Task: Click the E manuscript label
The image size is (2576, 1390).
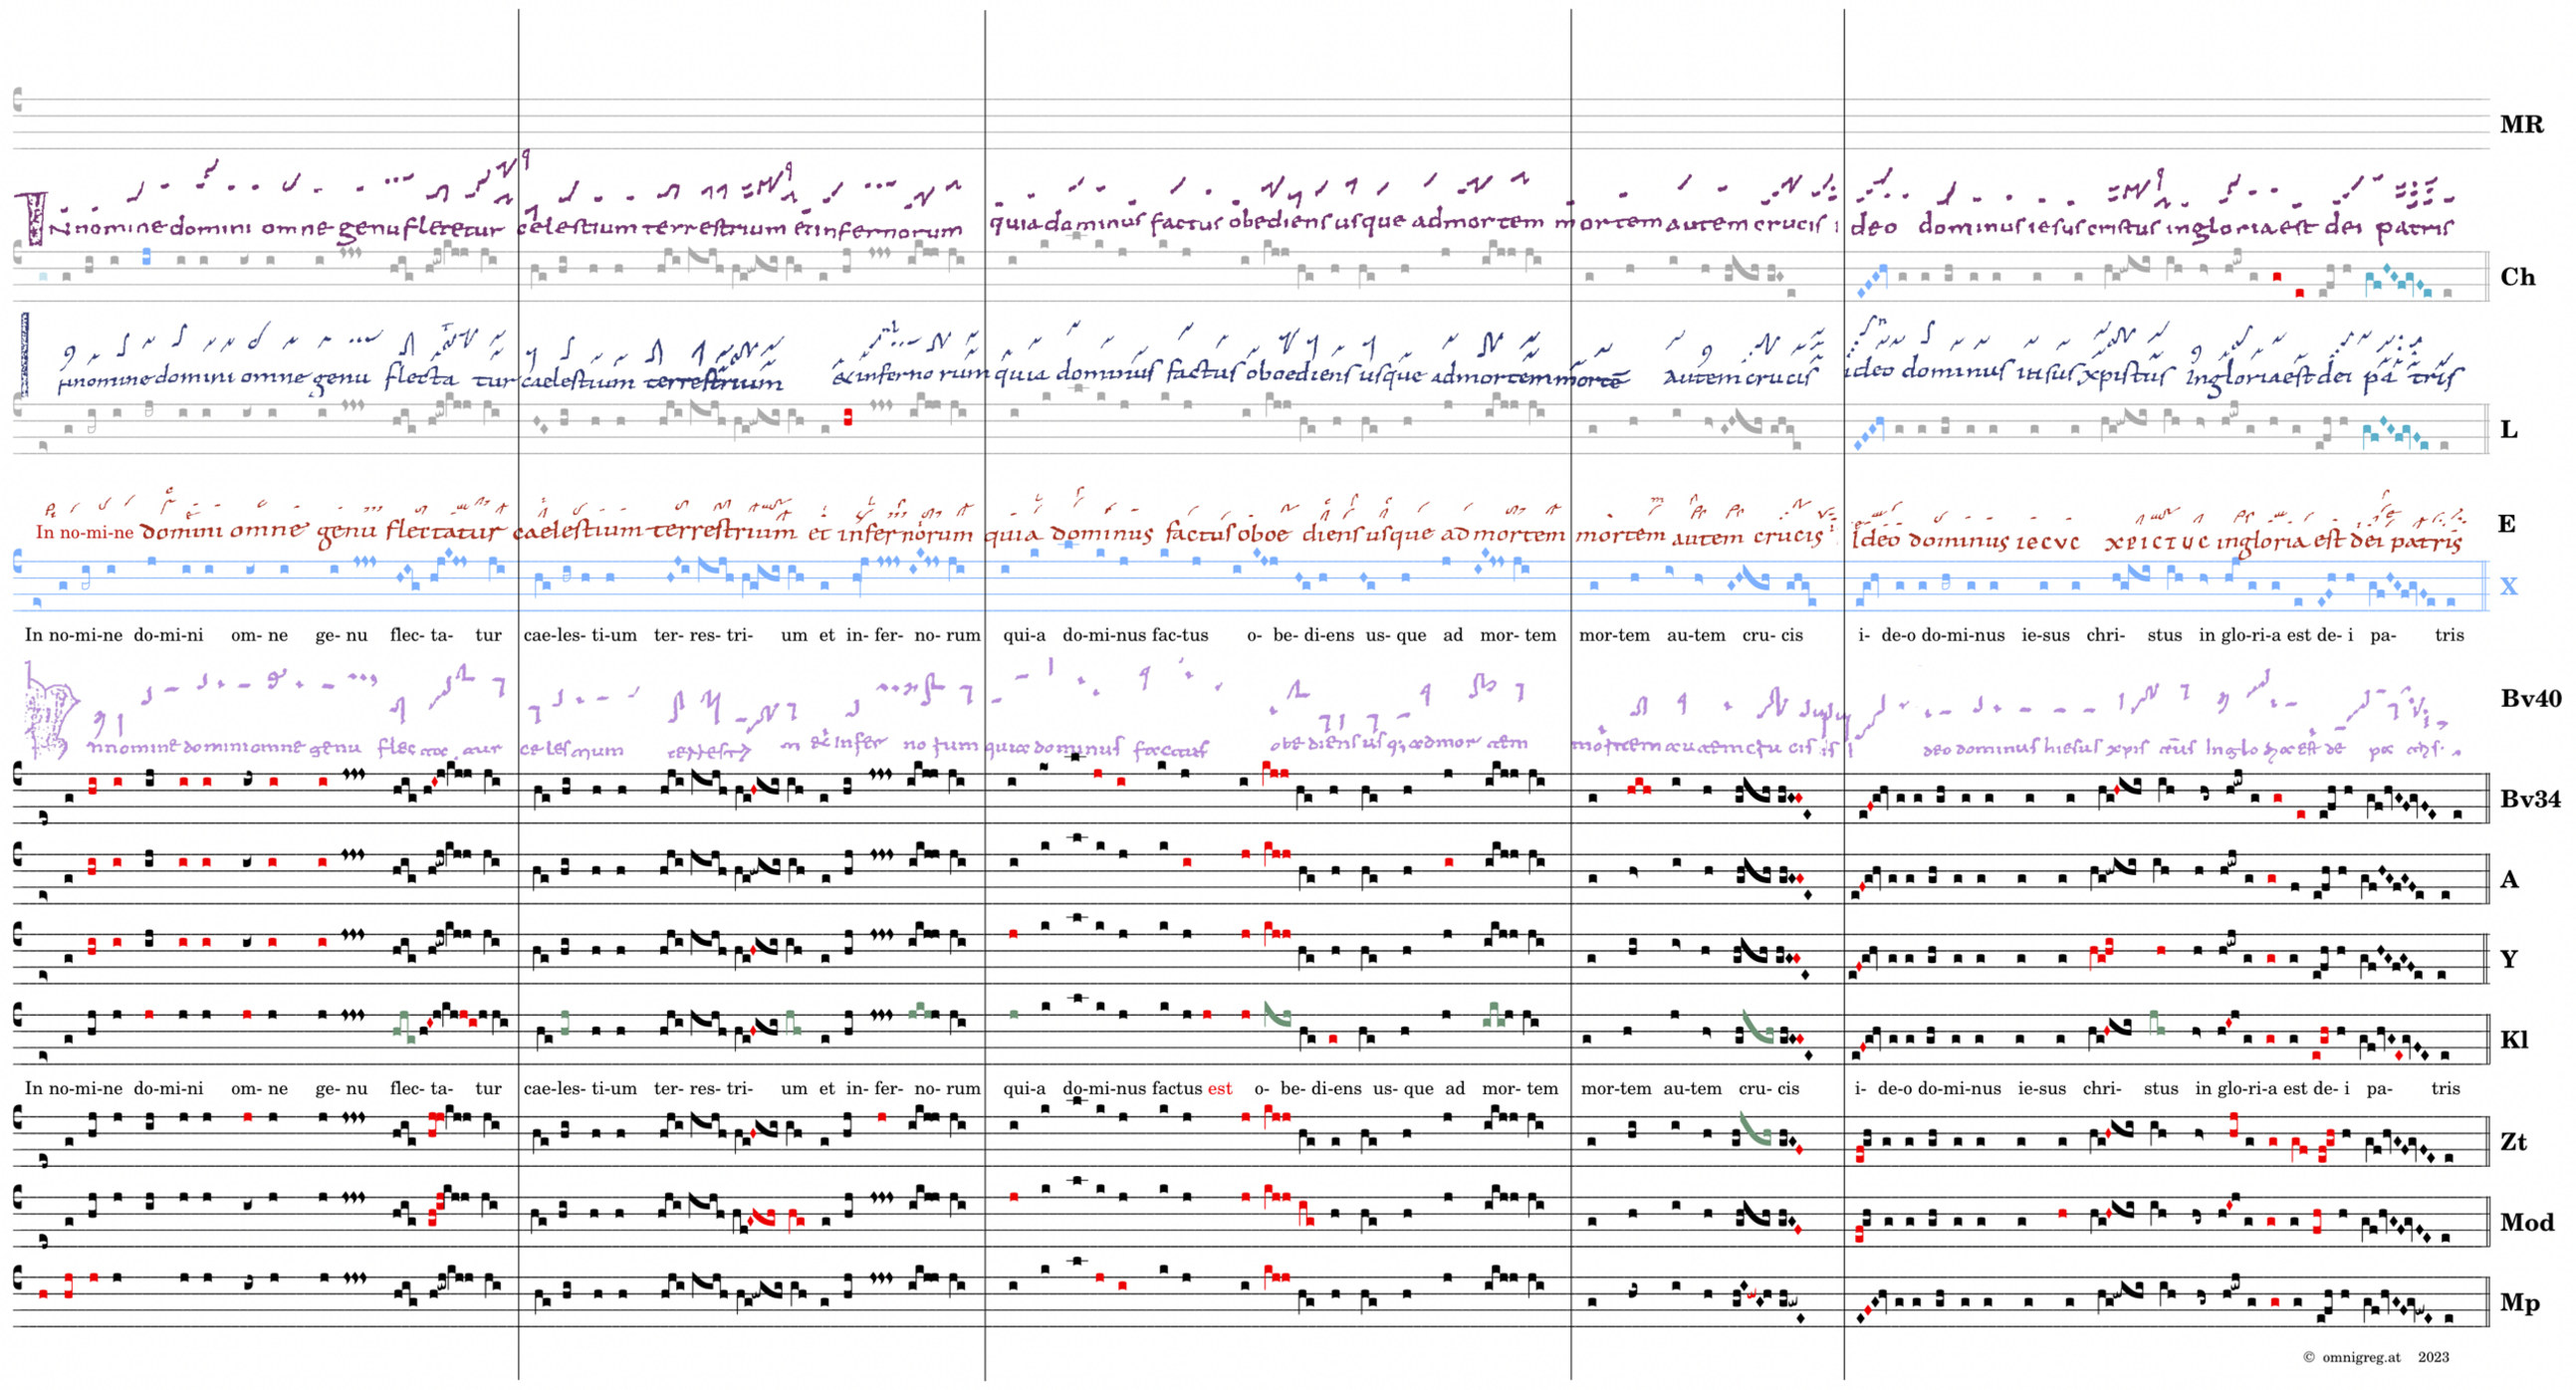Action: coord(2506,524)
